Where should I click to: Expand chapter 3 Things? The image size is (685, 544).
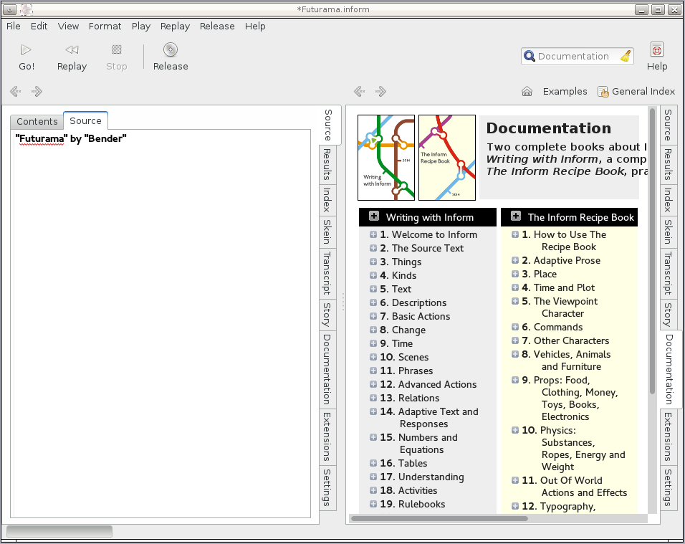click(373, 262)
